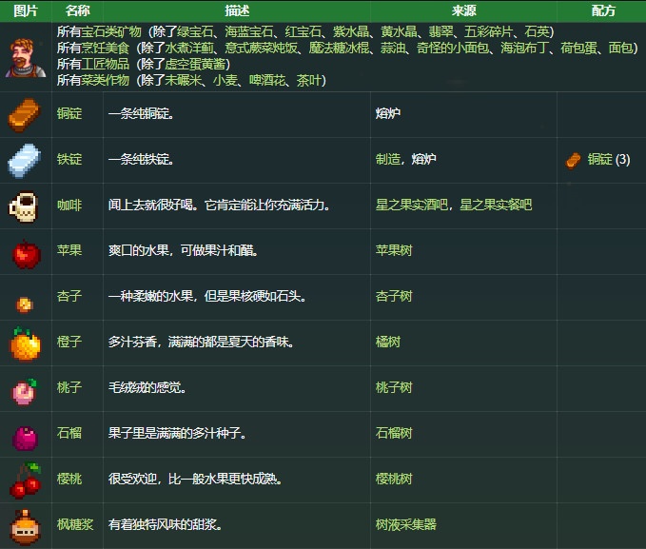
Task: Open the 翡翠 link
Action: point(440,31)
